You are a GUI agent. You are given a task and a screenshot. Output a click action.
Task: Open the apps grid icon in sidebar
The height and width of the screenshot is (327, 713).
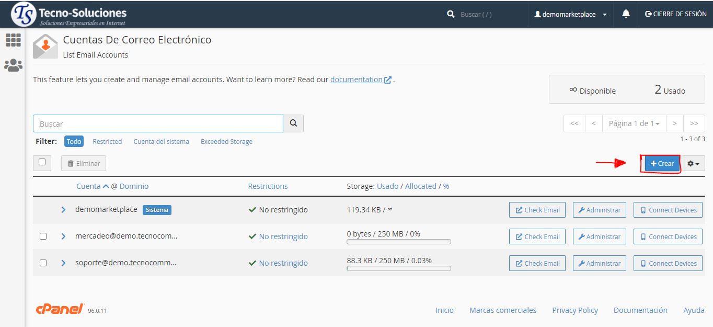[13, 40]
